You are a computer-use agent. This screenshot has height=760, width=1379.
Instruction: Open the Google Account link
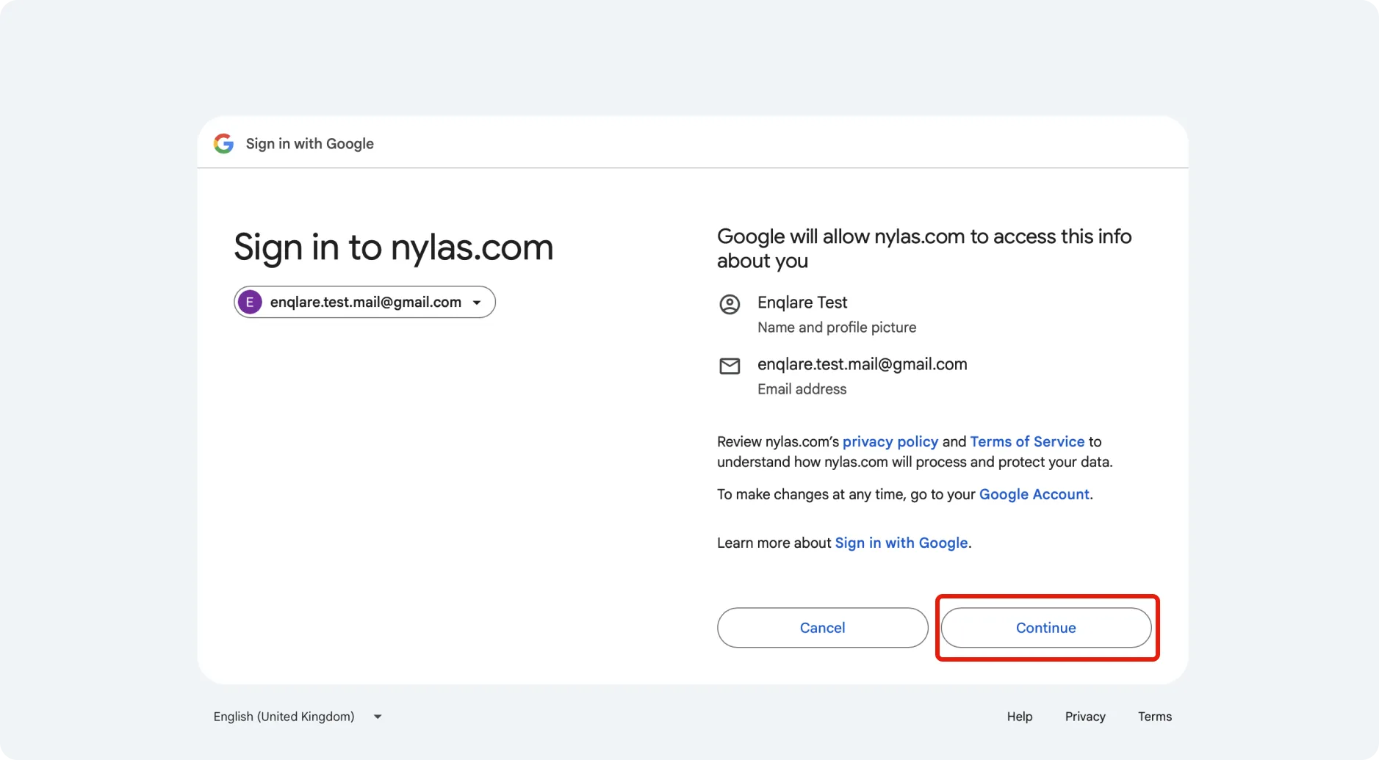(x=1034, y=494)
